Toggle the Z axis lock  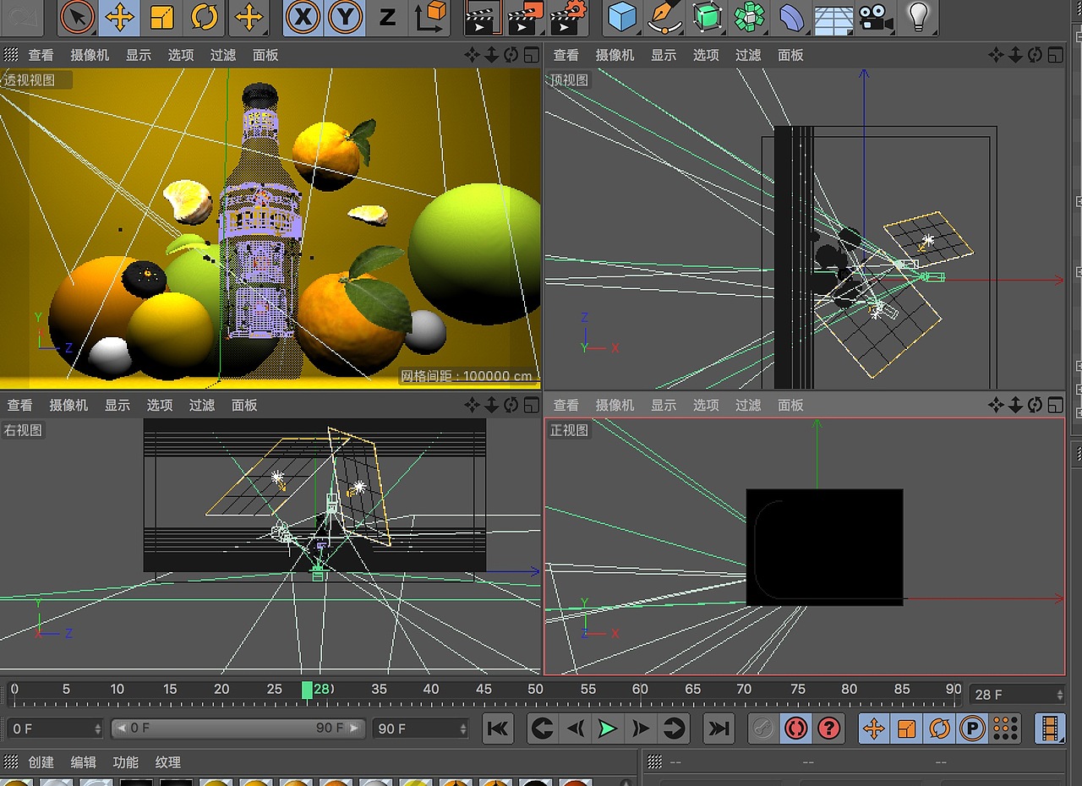pos(387,17)
